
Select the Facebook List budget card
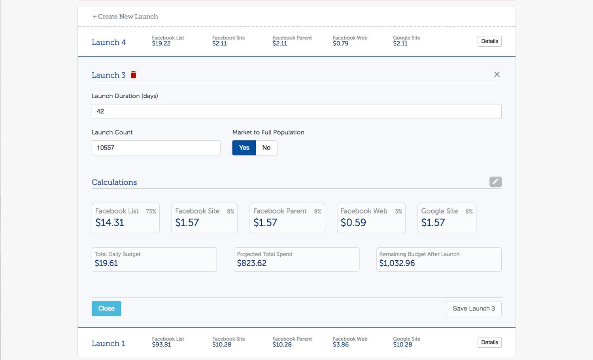click(x=125, y=218)
